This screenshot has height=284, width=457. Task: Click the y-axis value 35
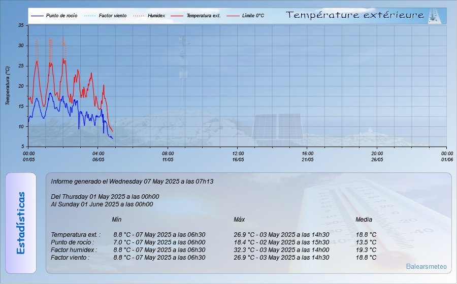21,25
